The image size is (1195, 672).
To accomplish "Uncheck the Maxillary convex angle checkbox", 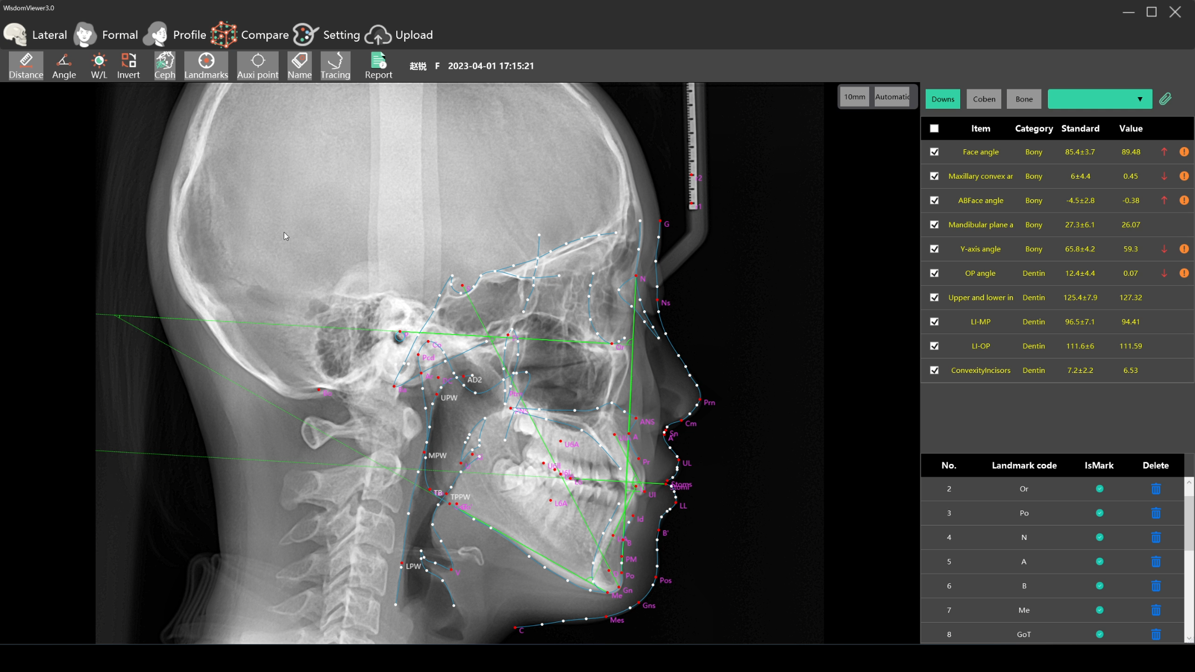I will point(934,176).
